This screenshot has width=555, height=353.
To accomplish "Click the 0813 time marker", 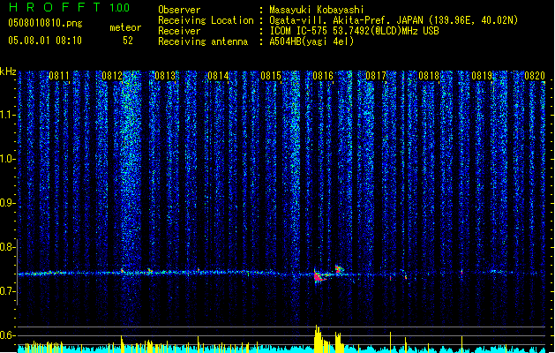I will pos(165,76).
